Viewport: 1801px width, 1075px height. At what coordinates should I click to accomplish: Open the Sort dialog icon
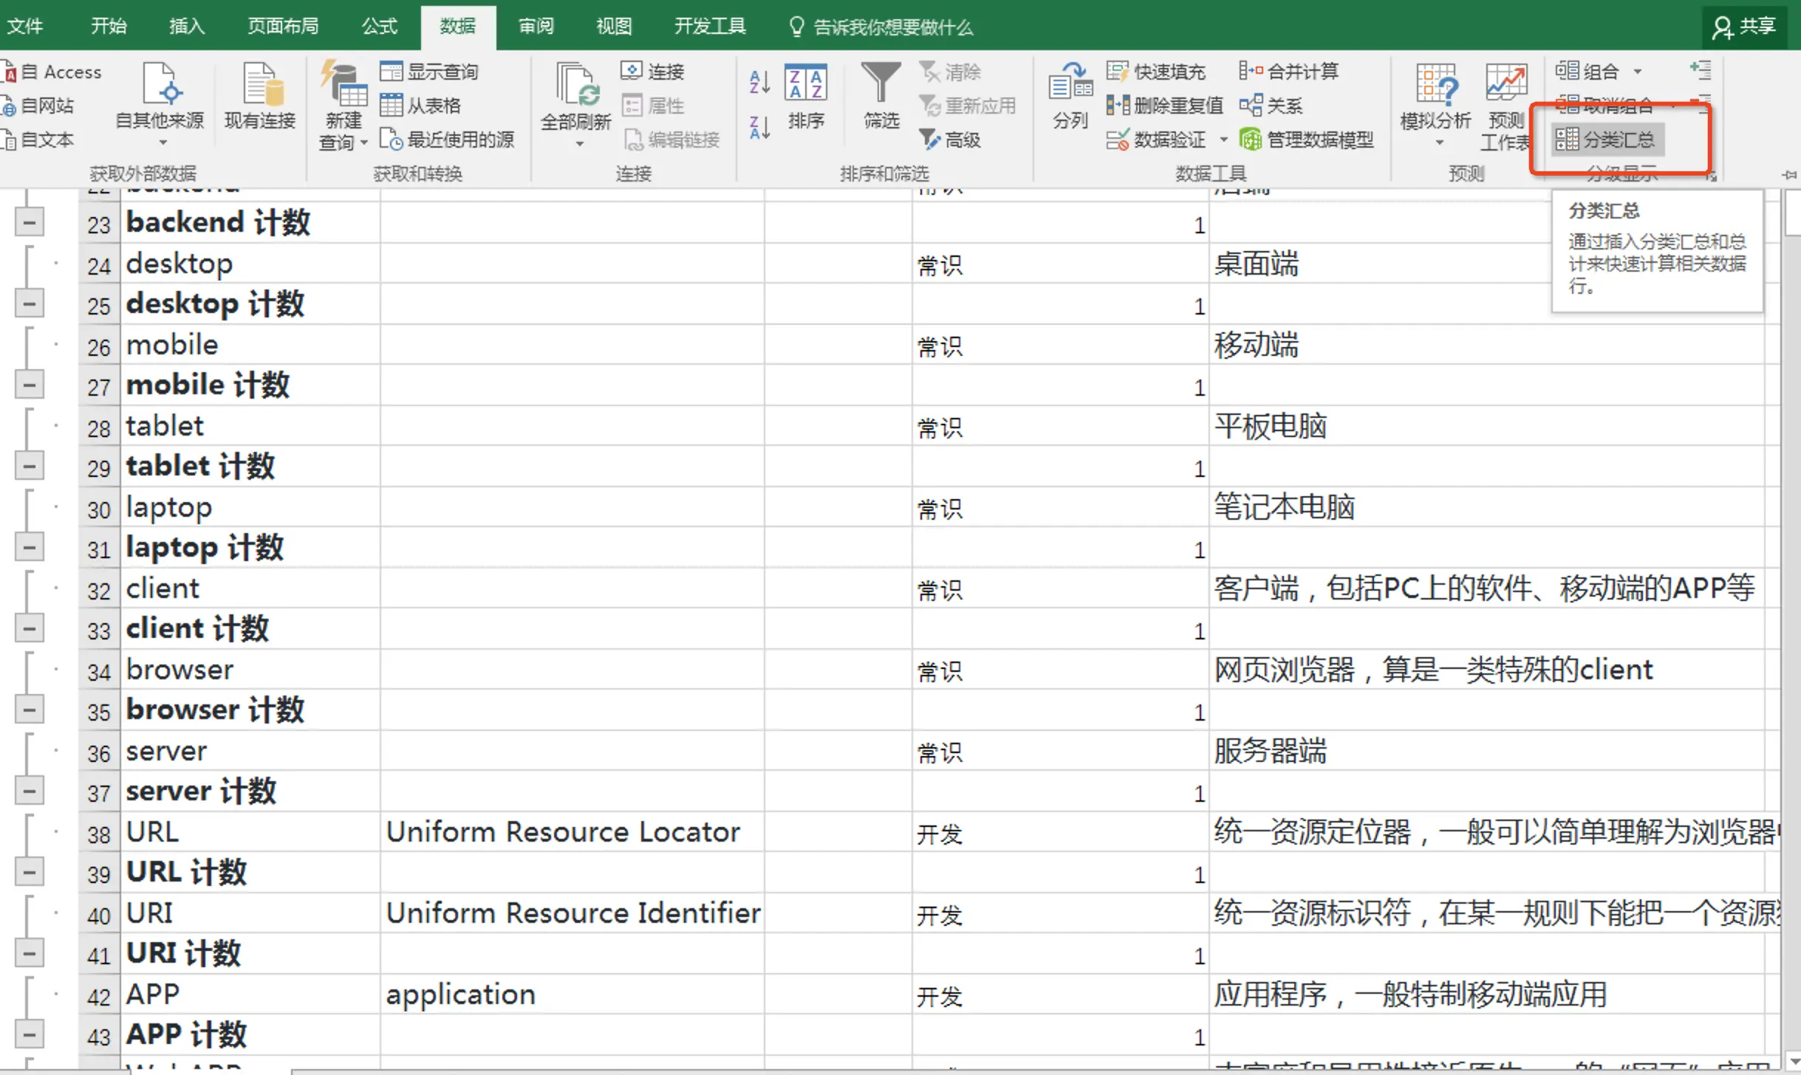(805, 83)
